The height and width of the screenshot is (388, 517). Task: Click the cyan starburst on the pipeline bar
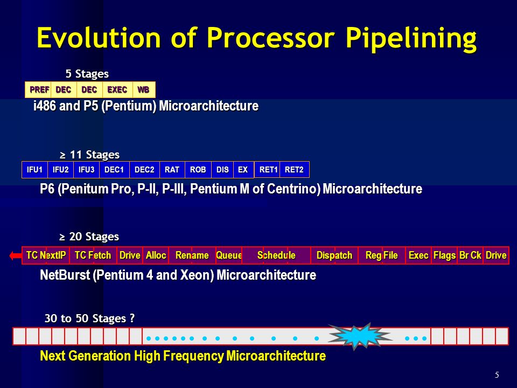click(x=360, y=336)
